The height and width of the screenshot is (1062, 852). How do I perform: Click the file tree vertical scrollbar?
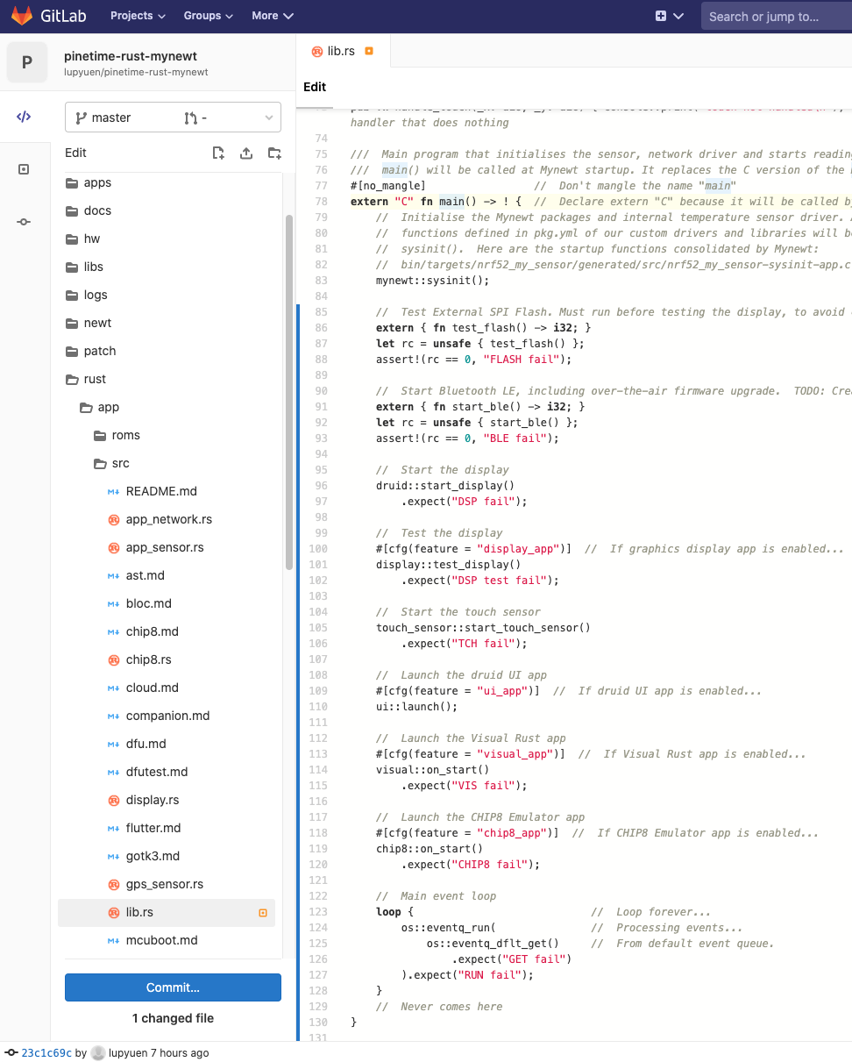coord(288,395)
